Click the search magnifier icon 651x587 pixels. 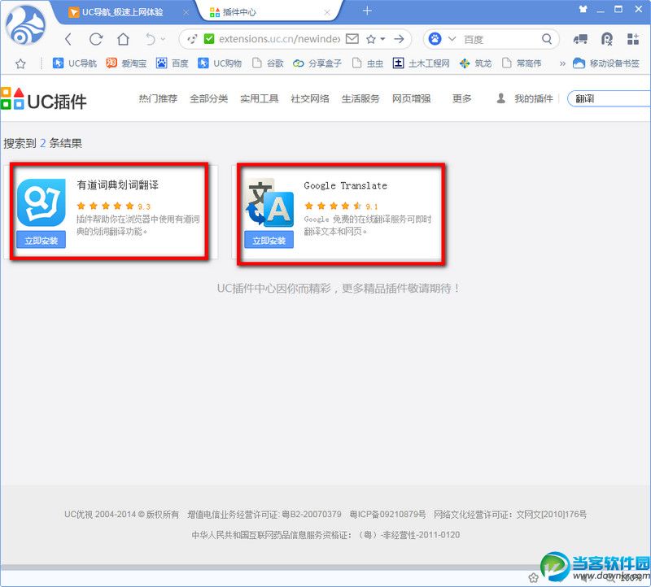(x=547, y=39)
